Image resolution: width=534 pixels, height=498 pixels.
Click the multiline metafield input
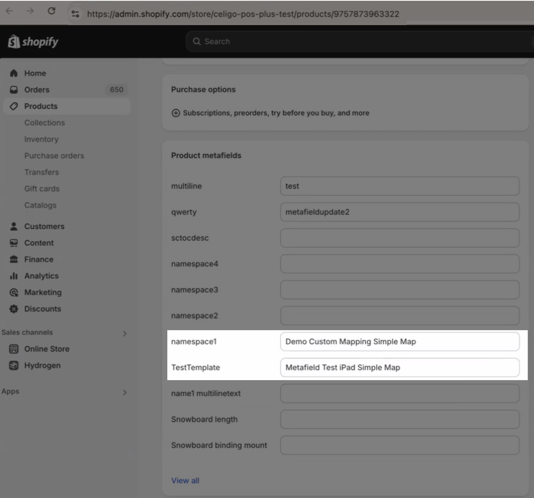(x=400, y=186)
